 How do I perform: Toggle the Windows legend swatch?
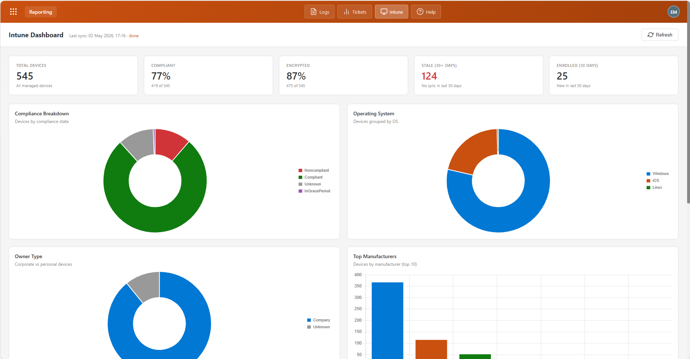point(648,174)
